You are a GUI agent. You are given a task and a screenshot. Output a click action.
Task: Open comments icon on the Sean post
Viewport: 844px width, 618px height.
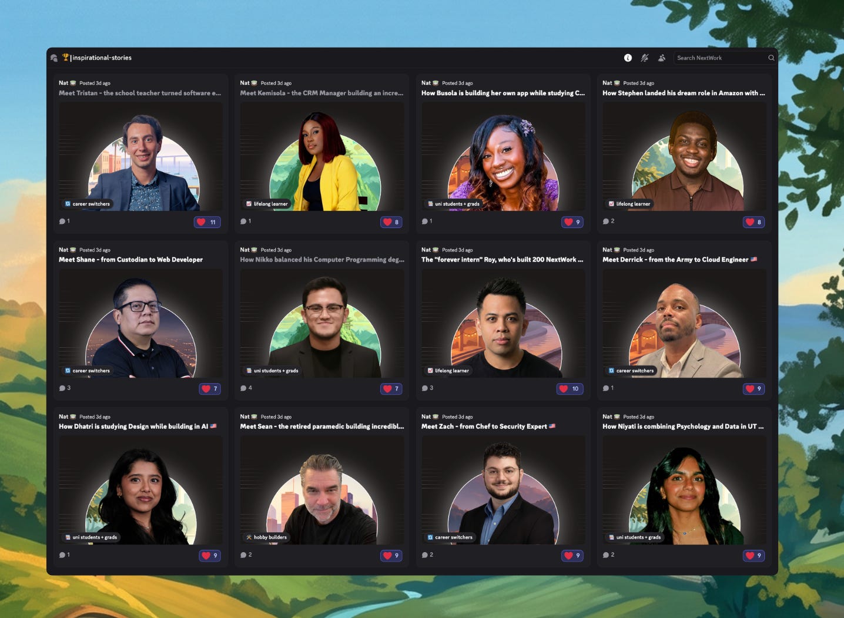pos(243,555)
